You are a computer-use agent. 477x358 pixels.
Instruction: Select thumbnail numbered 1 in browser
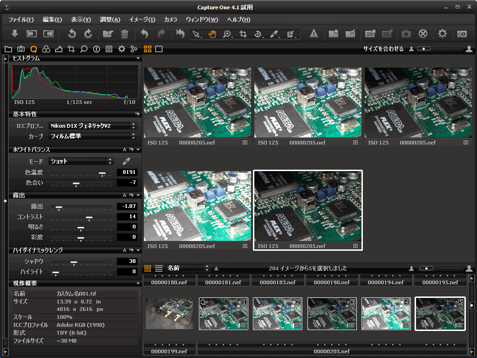(x=223, y=314)
